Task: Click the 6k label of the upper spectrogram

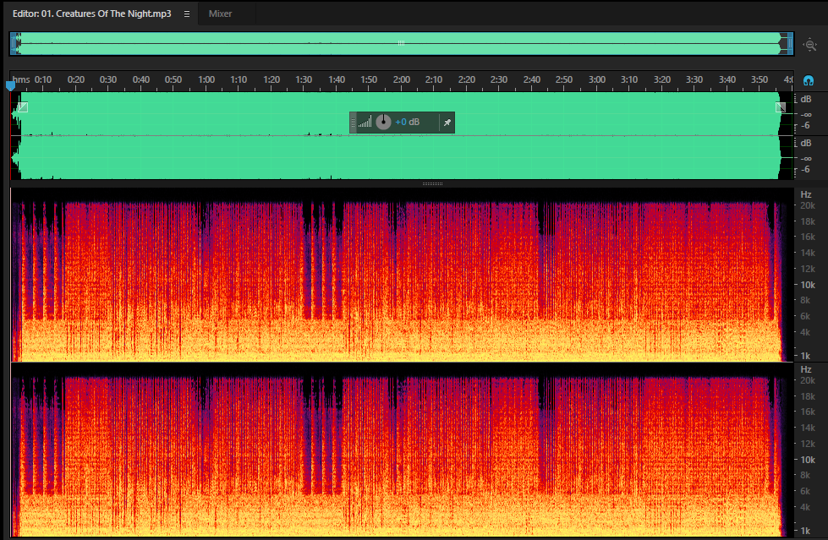Action: click(x=805, y=316)
